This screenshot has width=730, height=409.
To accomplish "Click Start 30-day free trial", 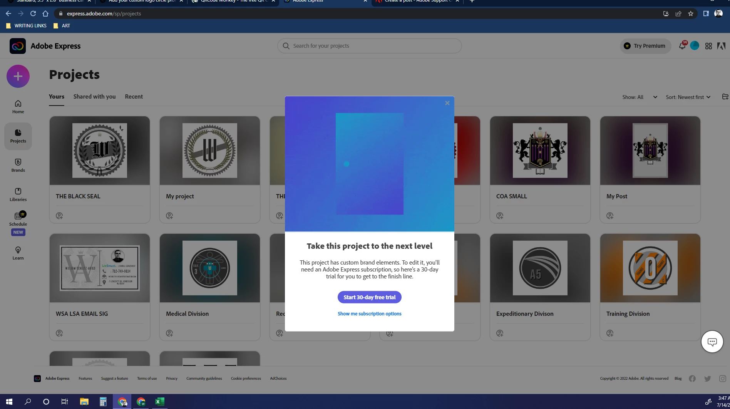I will (370, 297).
